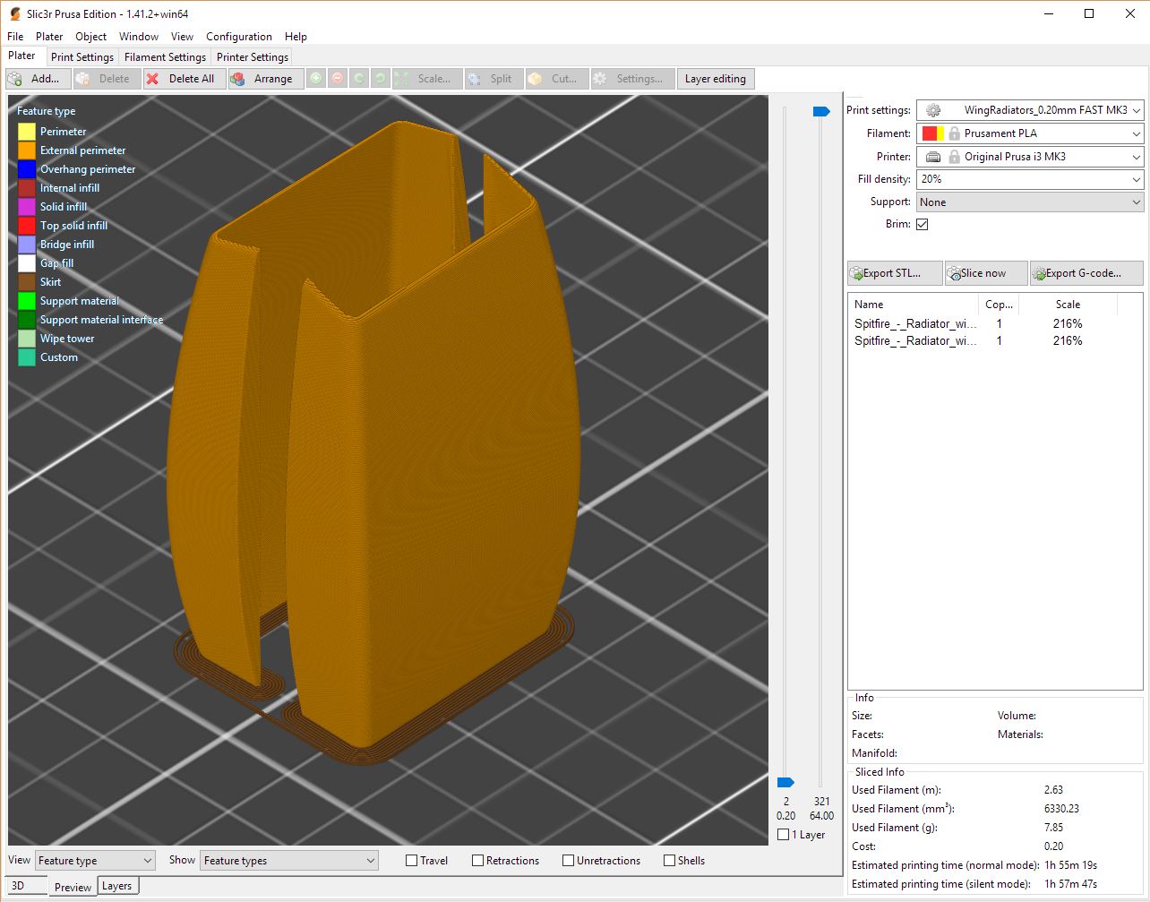The image size is (1150, 902).
Task: Open the Scale tool
Action: click(426, 79)
